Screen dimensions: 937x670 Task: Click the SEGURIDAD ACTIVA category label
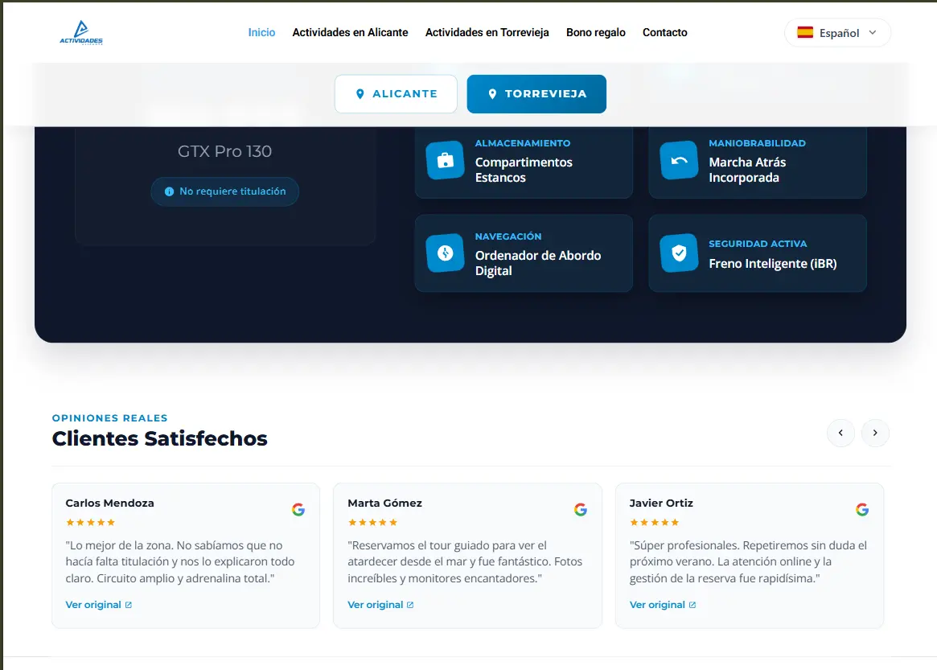coord(758,244)
